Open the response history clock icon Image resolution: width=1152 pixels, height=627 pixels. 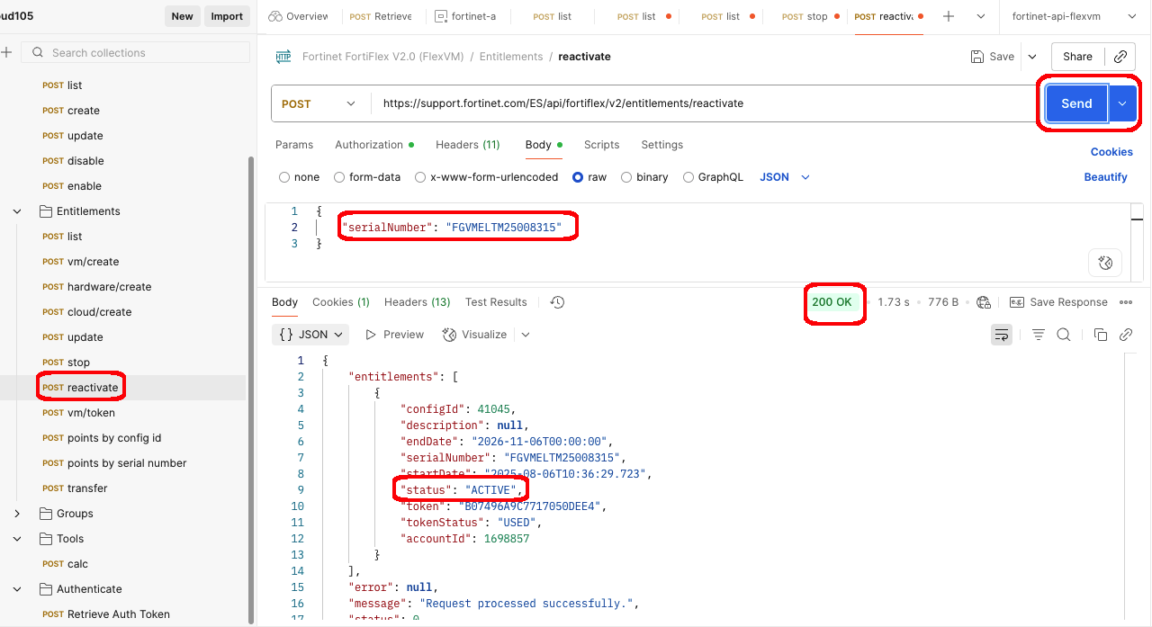[557, 302]
